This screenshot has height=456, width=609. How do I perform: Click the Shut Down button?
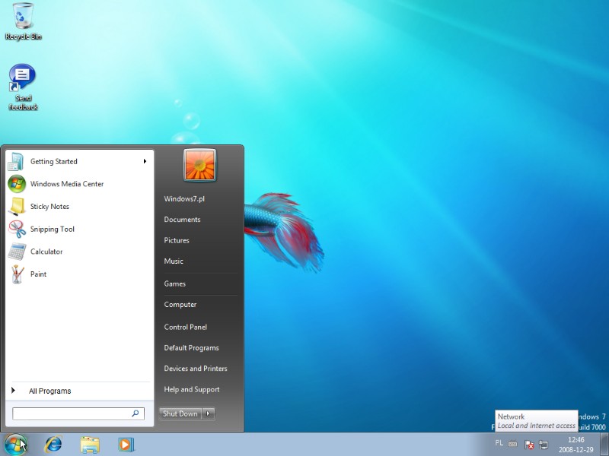tap(180, 413)
